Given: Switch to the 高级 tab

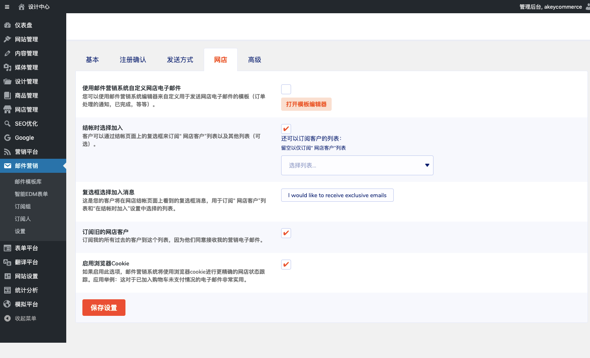Looking at the screenshot, I should [x=255, y=60].
